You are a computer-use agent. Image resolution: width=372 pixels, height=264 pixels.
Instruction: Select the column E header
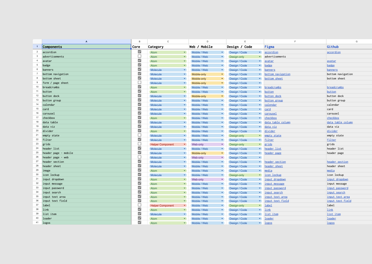[245, 42]
